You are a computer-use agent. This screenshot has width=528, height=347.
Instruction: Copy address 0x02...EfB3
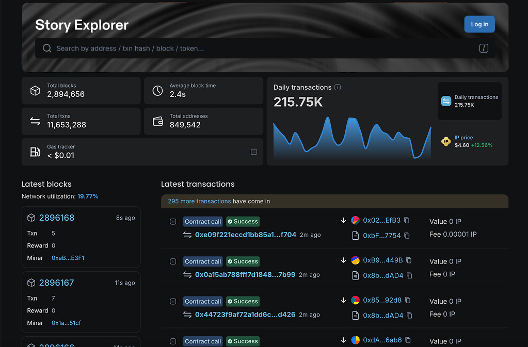(x=407, y=220)
